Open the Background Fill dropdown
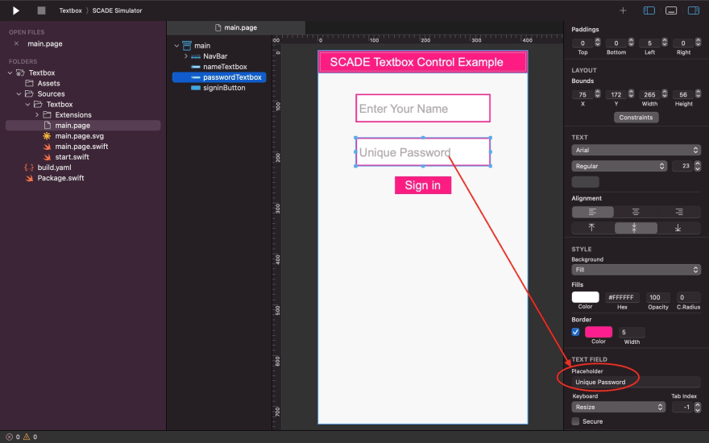The image size is (709, 443). [636, 269]
